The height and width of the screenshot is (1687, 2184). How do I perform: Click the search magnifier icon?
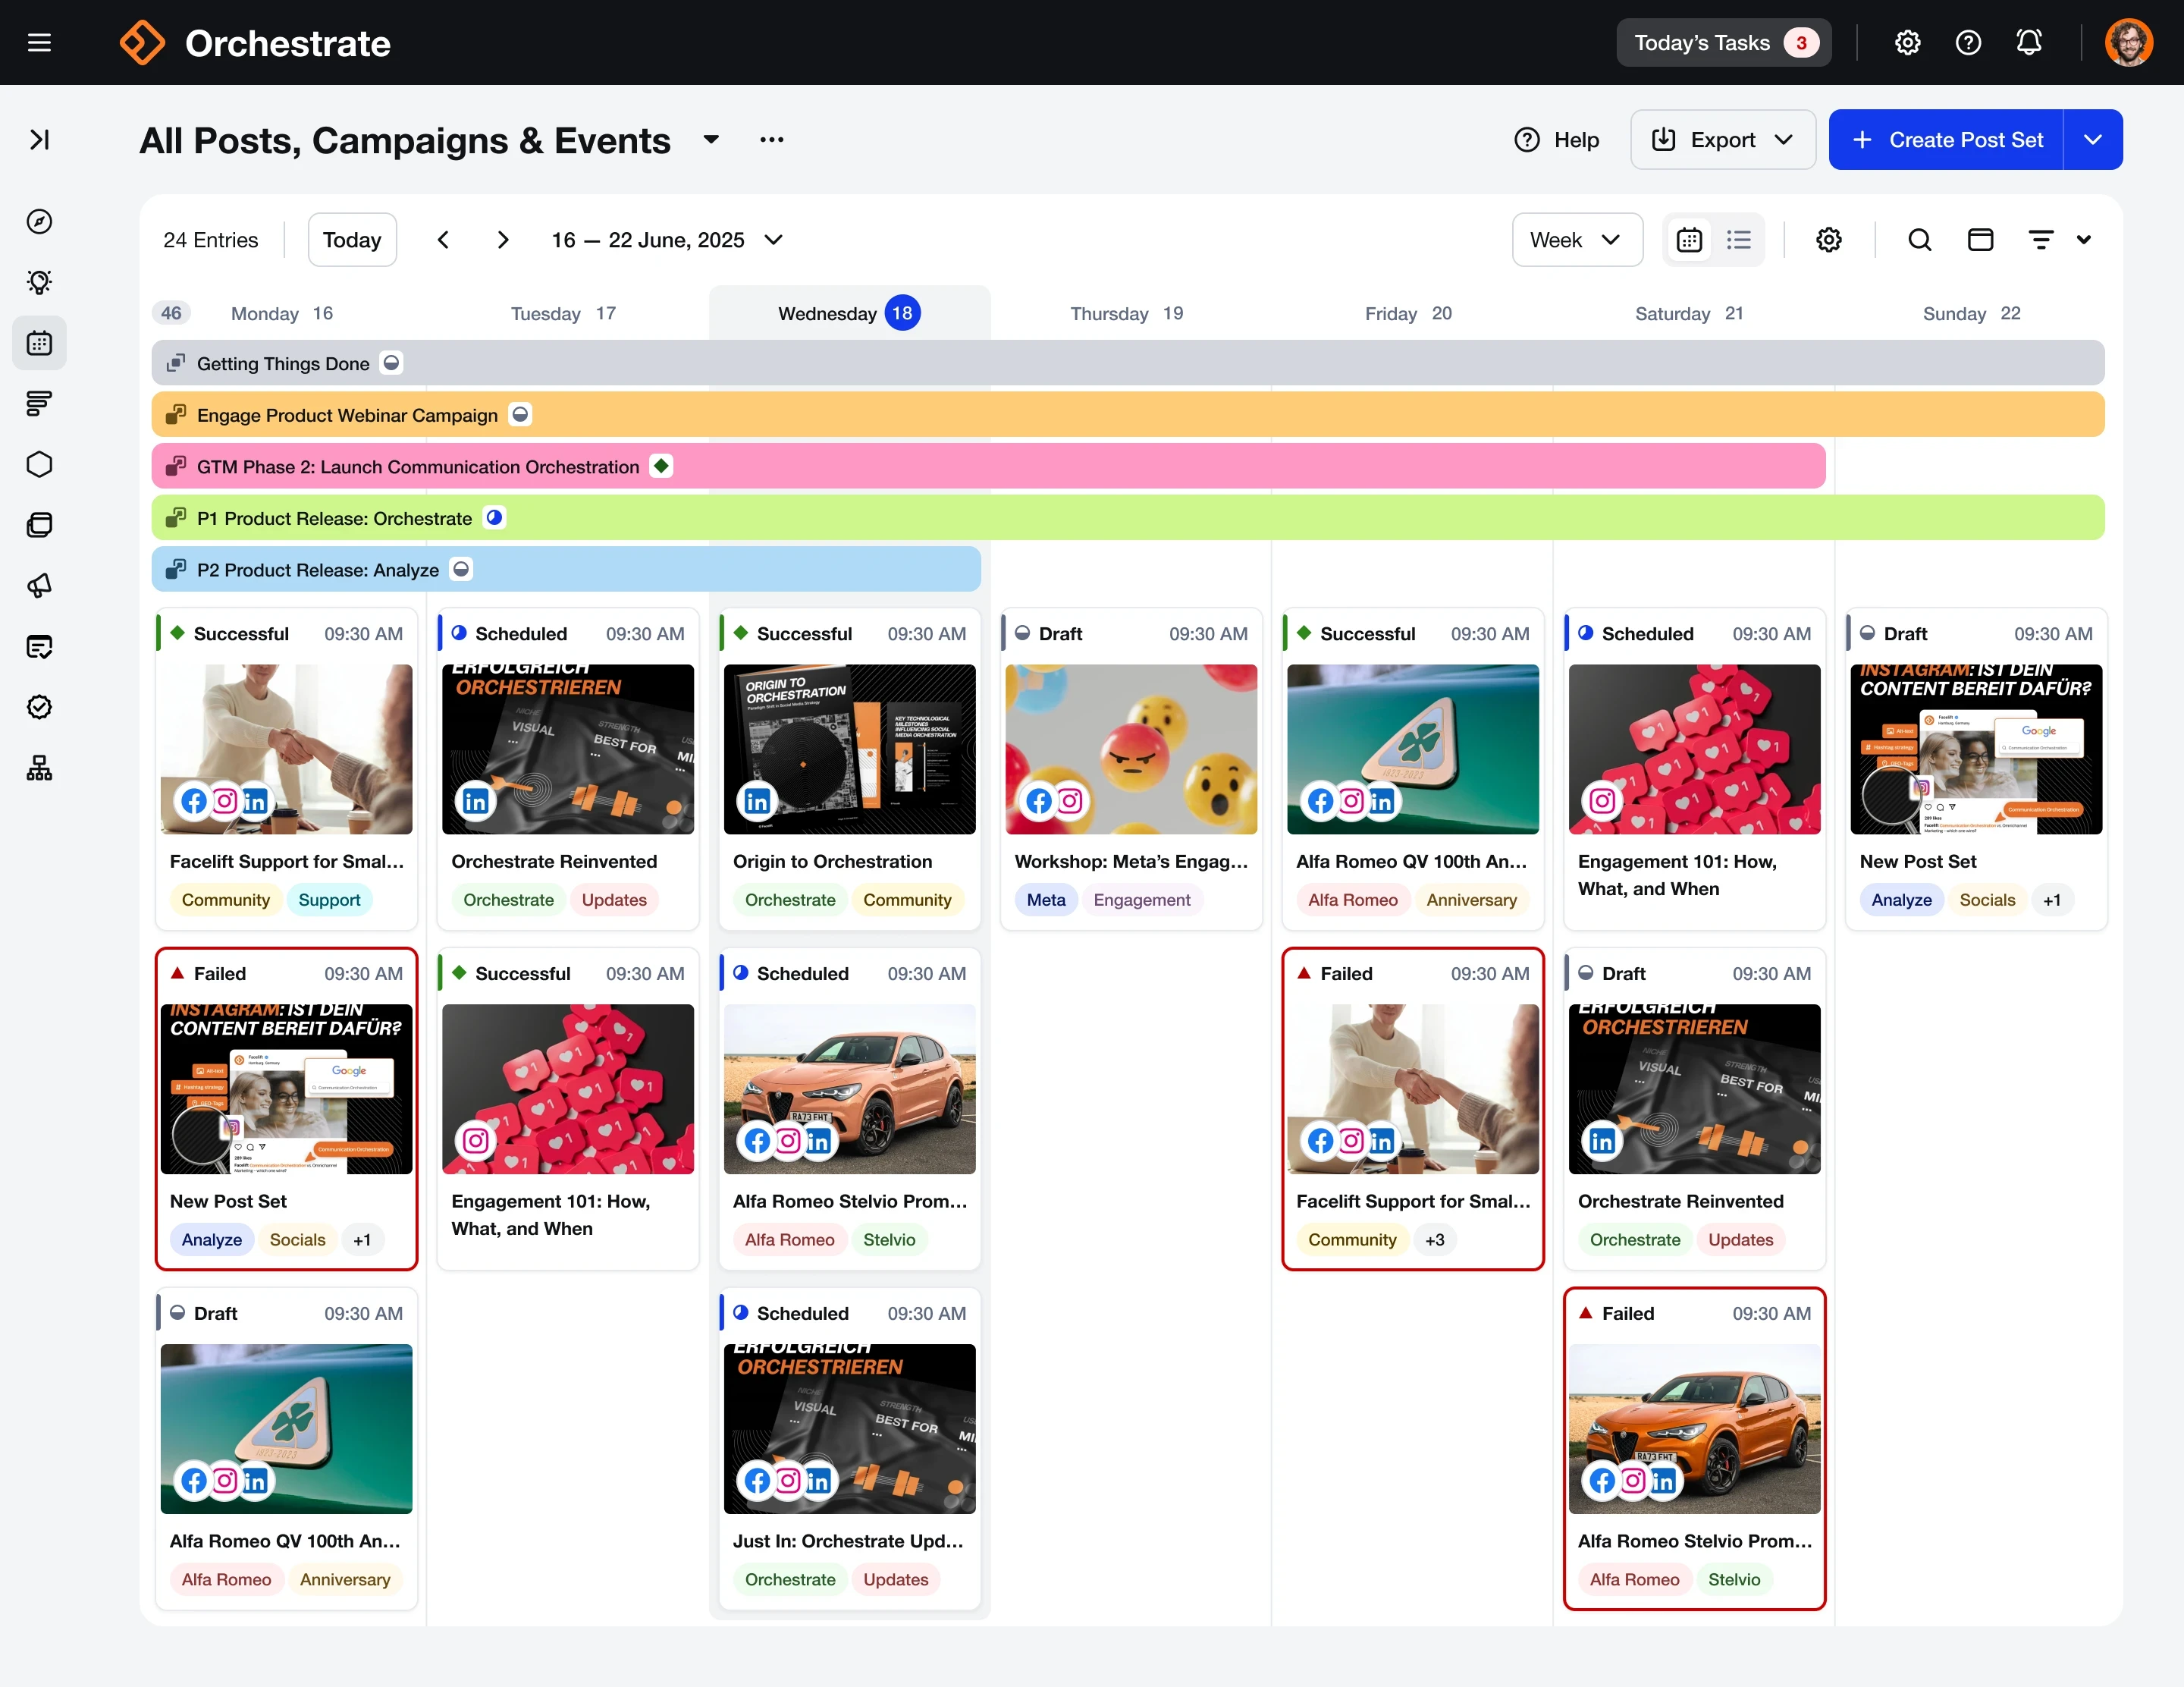coord(1919,240)
